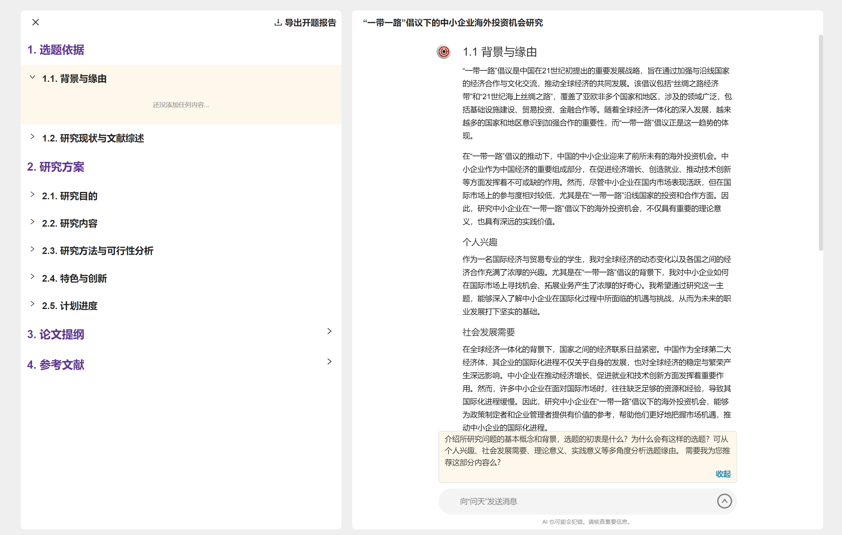Select the 2.5. 计划进度 item label
842x535 pixels.
(70, 306)
